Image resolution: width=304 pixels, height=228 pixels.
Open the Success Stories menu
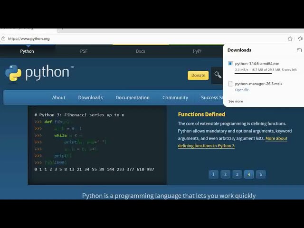(x=212, y=97)
